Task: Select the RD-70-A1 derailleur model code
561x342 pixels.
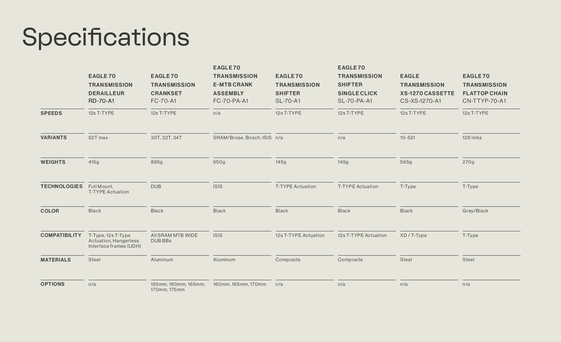Action: tap(101, 101)
